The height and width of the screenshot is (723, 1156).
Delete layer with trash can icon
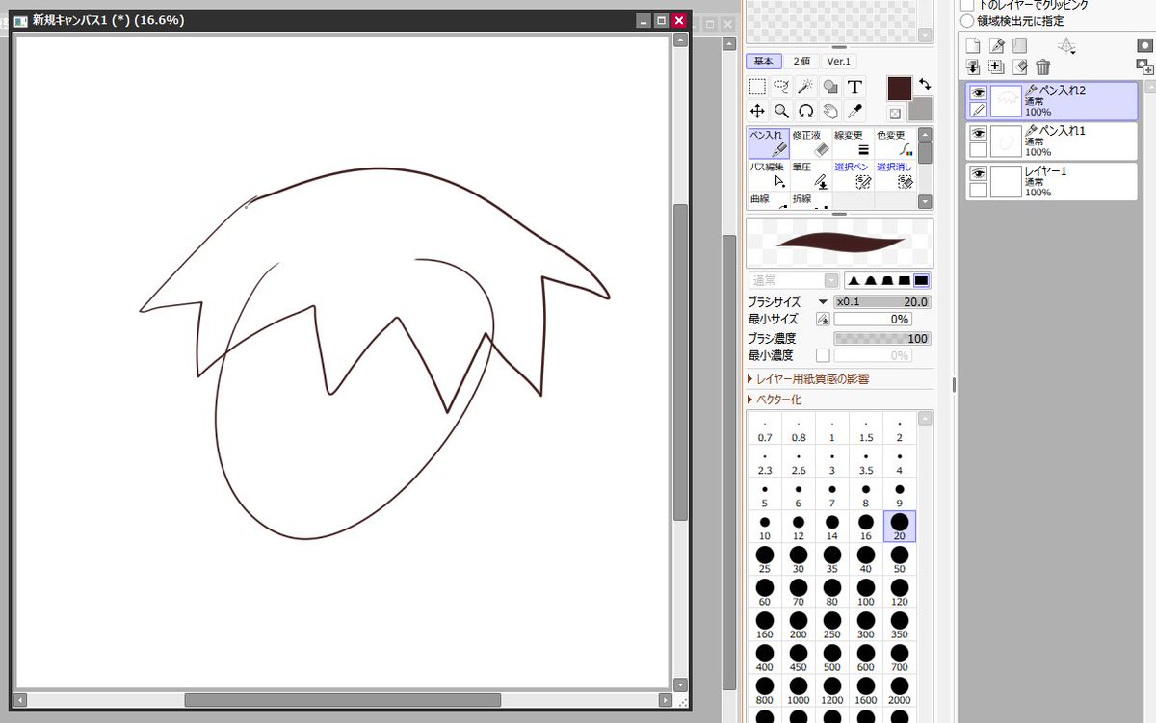tap(1043, 66)
